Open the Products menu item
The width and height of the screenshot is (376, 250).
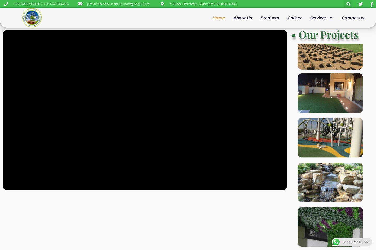(x=270, y=18)
